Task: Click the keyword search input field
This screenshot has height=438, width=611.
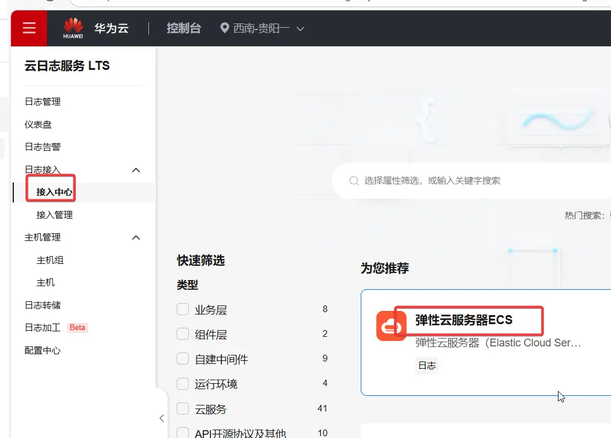Action: coord(470,181)
